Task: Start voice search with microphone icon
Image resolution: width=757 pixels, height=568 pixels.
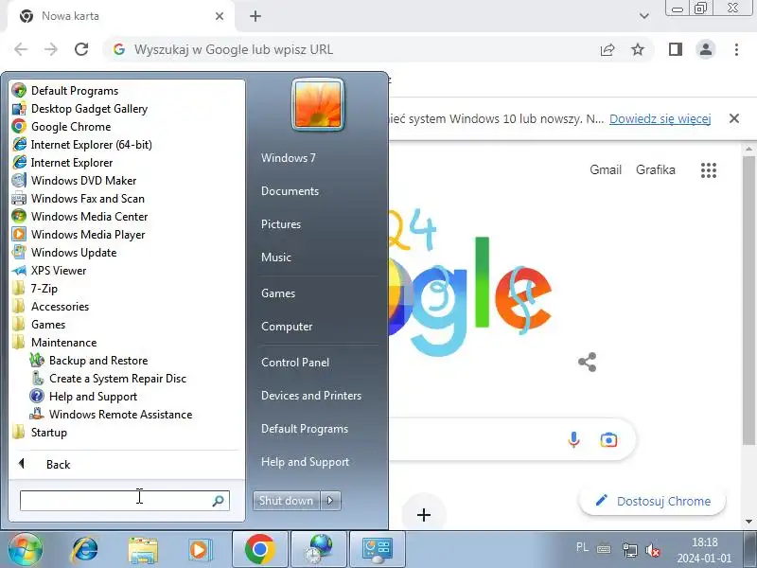Action: (x=573, y=439)
